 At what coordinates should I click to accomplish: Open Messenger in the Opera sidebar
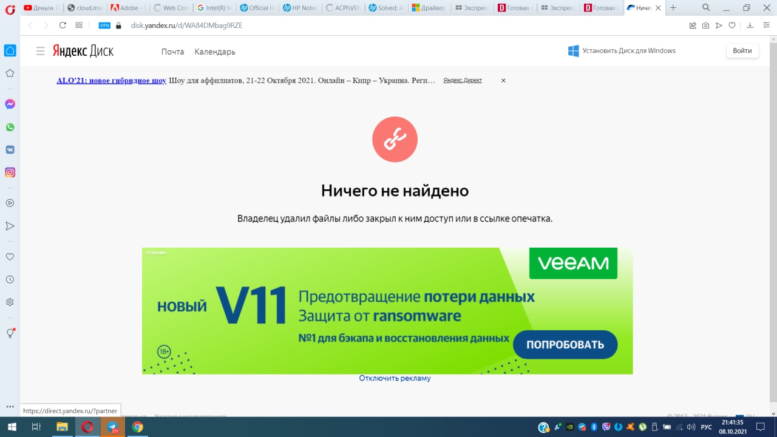coord(10,104)
